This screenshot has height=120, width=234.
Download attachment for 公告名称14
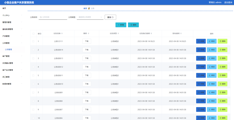pyautogui.click(x=87, y=50)
